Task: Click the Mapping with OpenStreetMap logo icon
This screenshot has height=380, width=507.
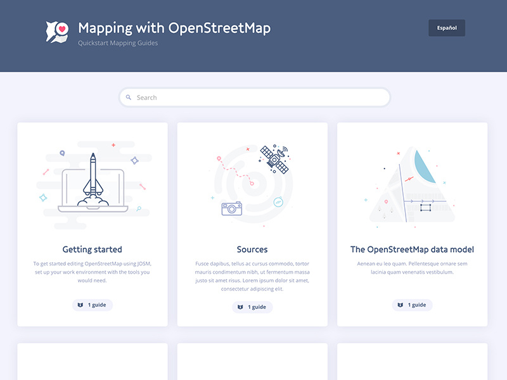Action: click(x=57, y=32)
